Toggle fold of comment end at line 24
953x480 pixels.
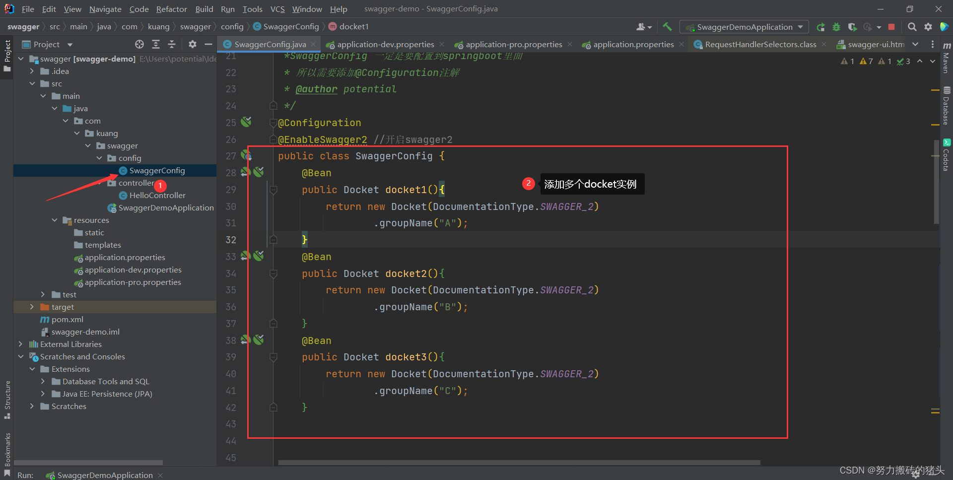[273, 106]
